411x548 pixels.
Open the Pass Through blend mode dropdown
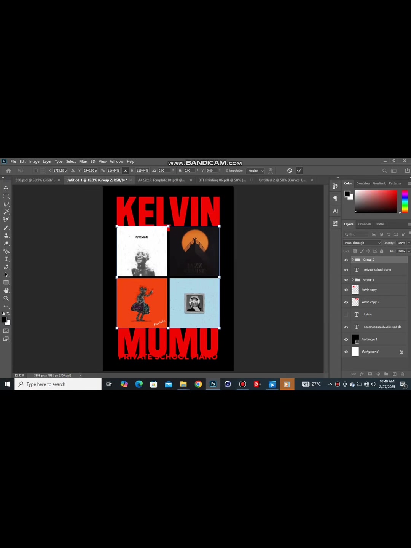tap(362, 243)
